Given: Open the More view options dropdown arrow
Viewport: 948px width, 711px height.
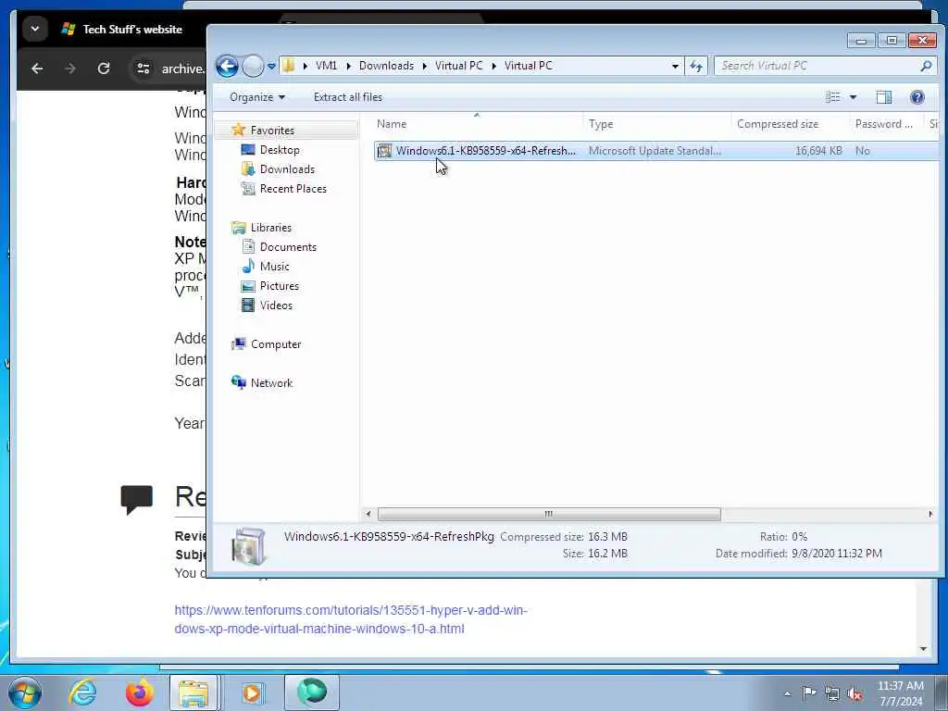Looking at the screenshot, I should [853, 96].
